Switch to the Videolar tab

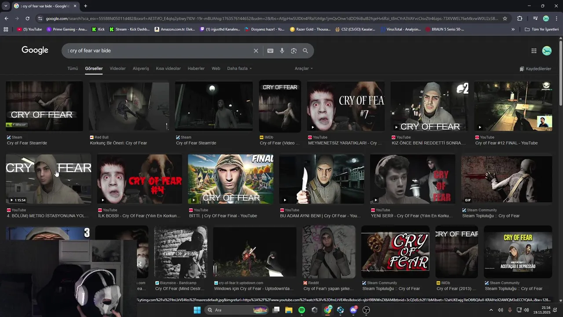pyautogui.click(x=117, y=69)
